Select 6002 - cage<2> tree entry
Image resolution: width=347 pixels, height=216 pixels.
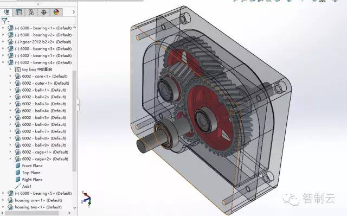(45, 159)
